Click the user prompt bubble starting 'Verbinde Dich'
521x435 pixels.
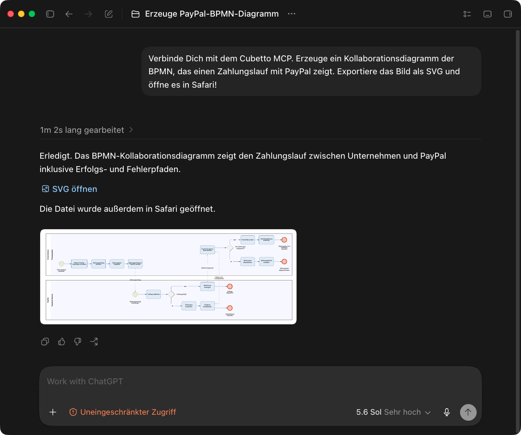pos(311,72)
